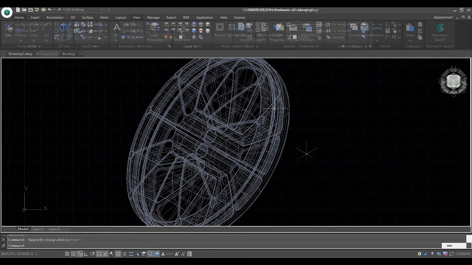Toggle the object snap tracking status icon
The image size is (472, 265).
pyautogui.click(x=105, y=254)
